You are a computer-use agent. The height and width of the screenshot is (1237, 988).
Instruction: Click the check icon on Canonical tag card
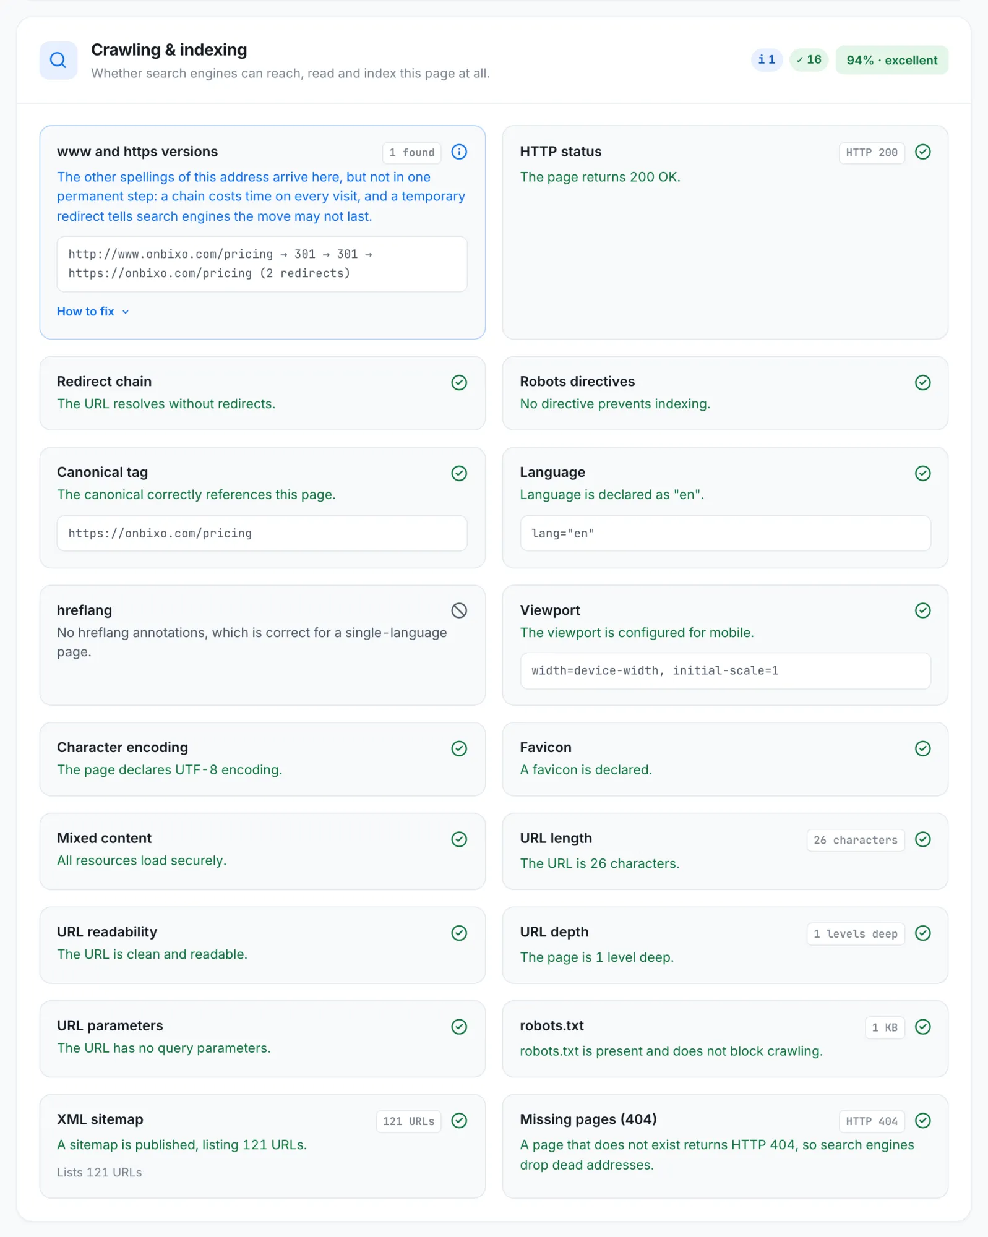459,473
